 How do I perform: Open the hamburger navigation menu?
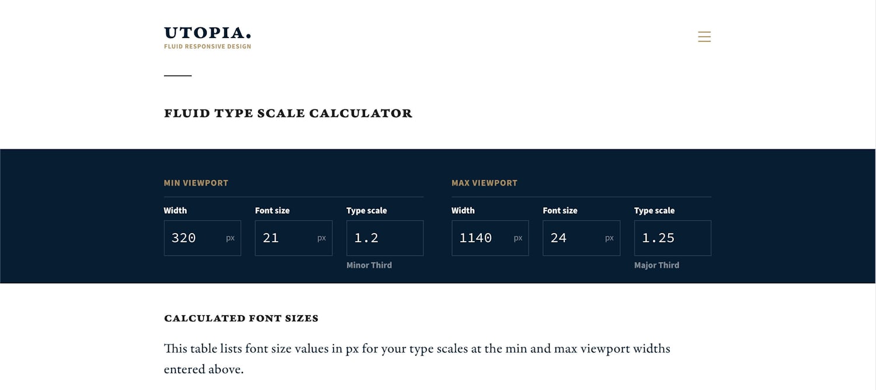click(704, 37)
